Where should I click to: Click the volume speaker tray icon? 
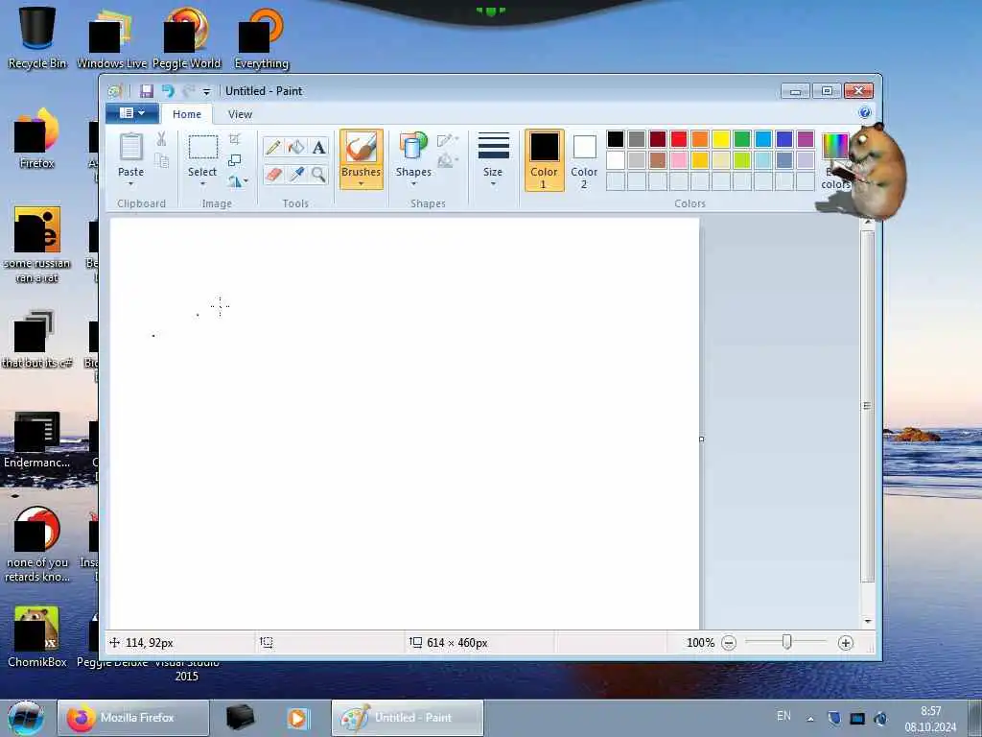880,718
